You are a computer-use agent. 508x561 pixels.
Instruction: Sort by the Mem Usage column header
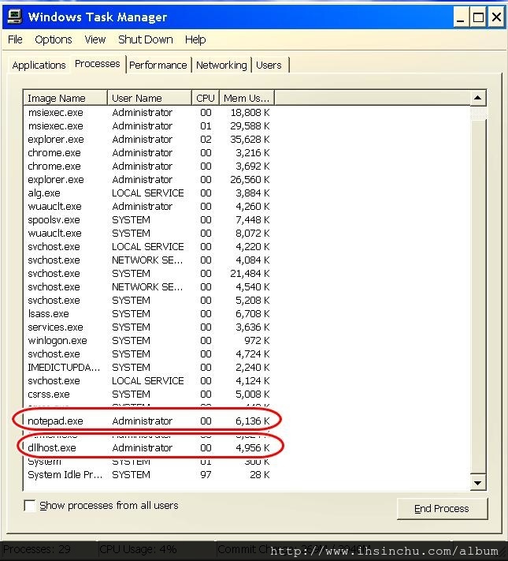tap(247, 98)
